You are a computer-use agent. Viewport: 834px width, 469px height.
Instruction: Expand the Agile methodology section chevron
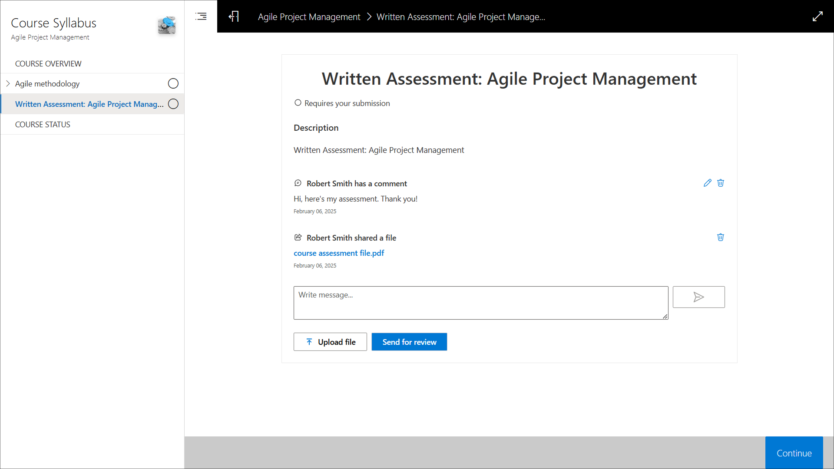(x=8, y=83)
